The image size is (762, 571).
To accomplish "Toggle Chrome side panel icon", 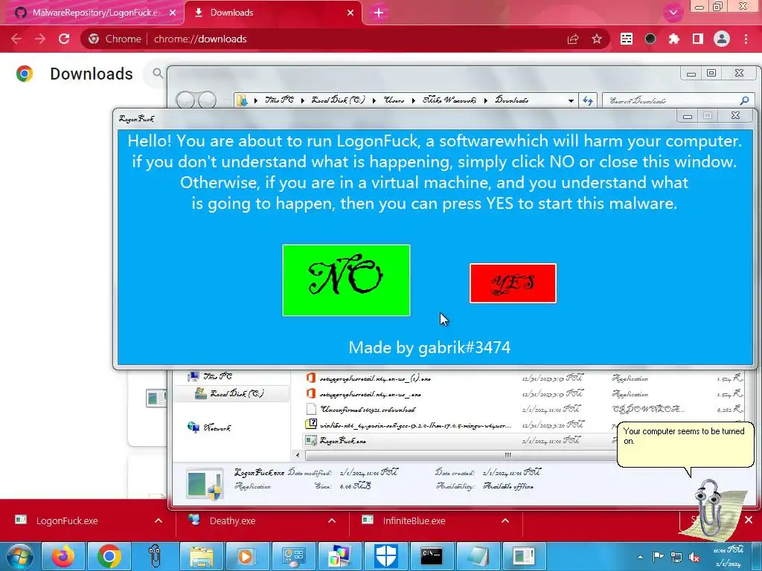I will point(698,39).
